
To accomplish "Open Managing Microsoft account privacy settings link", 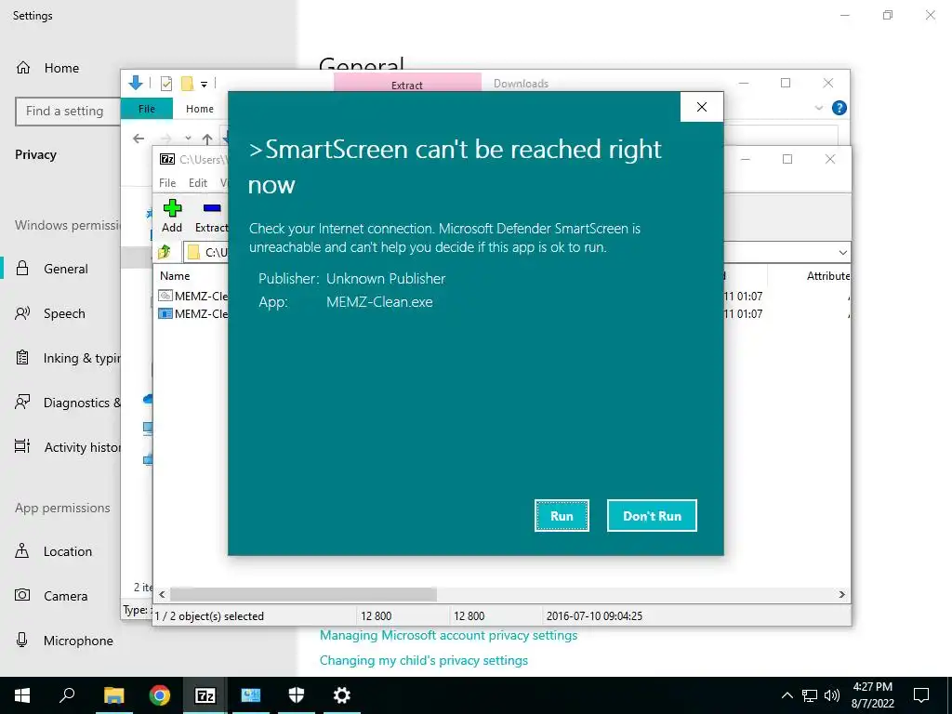I will click(x=448, y=635).
